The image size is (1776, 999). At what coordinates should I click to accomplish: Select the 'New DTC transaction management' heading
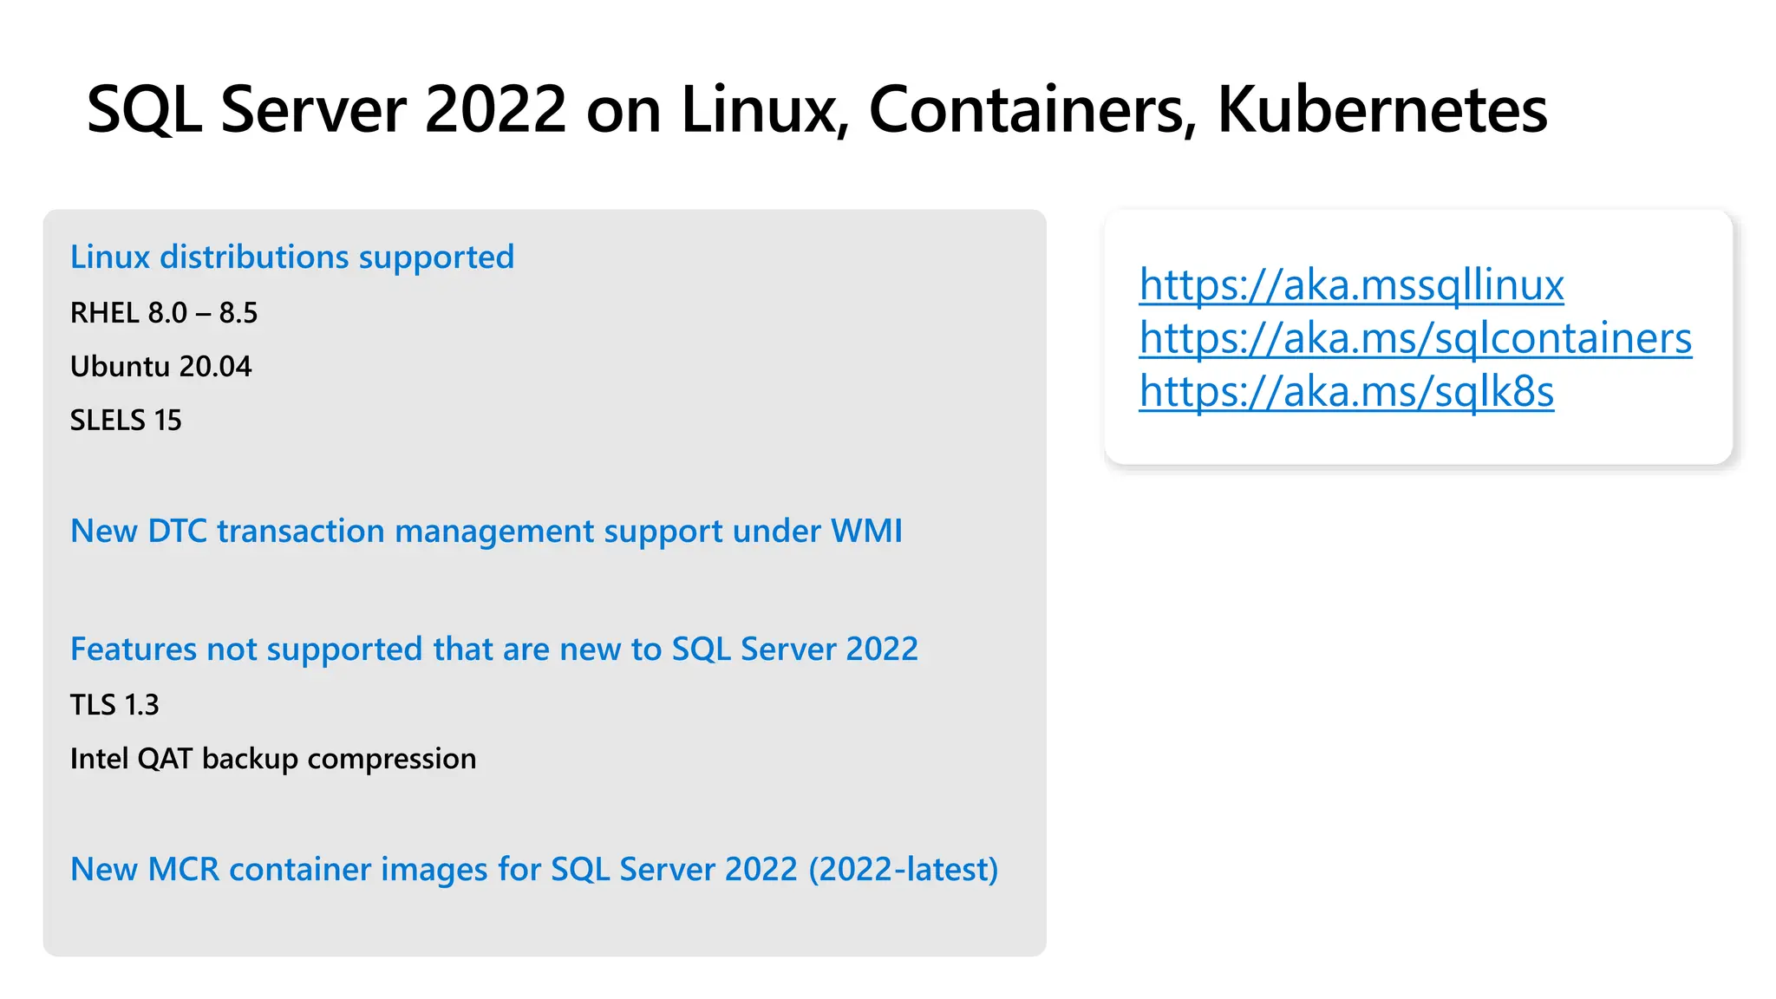486,531
